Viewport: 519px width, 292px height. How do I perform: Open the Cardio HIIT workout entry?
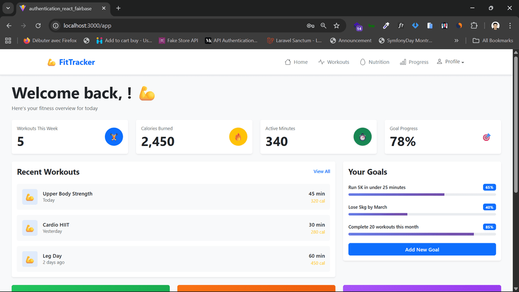pyautogui.click(x=173, y=228)
